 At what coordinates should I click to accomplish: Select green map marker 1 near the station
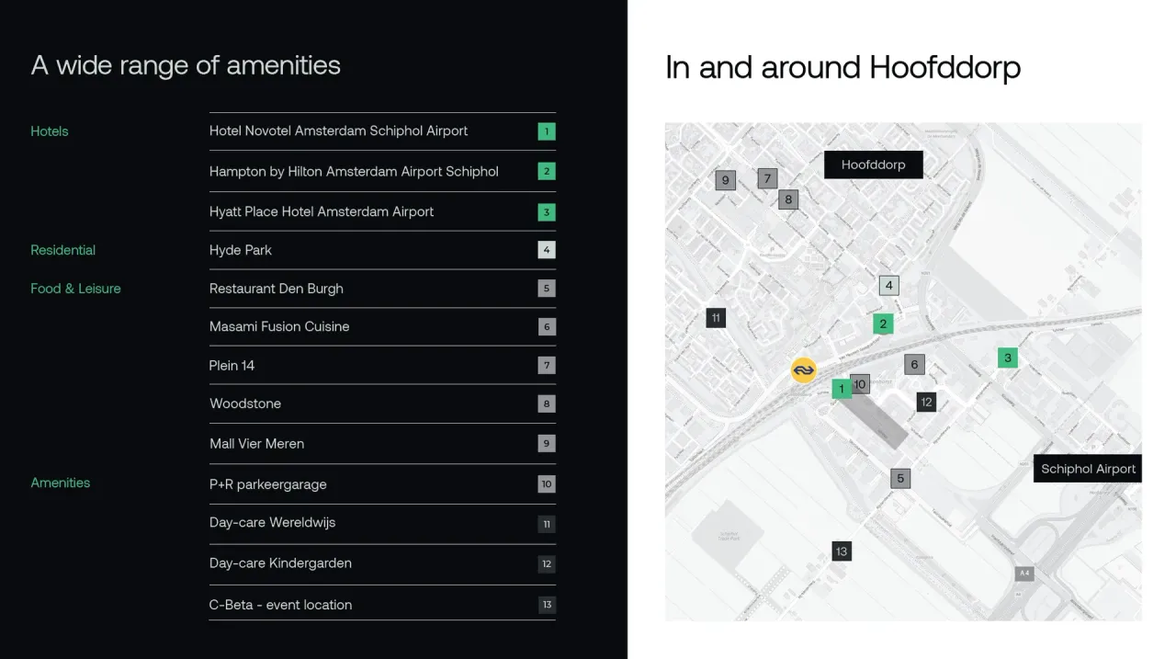pos(842,390)
